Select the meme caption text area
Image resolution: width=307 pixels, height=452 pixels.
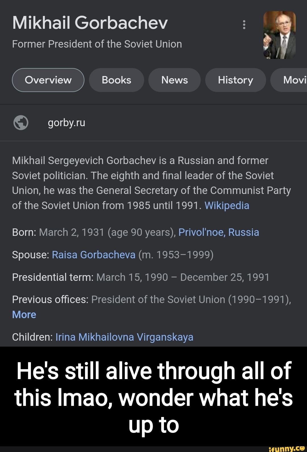[x=153, y=399]
